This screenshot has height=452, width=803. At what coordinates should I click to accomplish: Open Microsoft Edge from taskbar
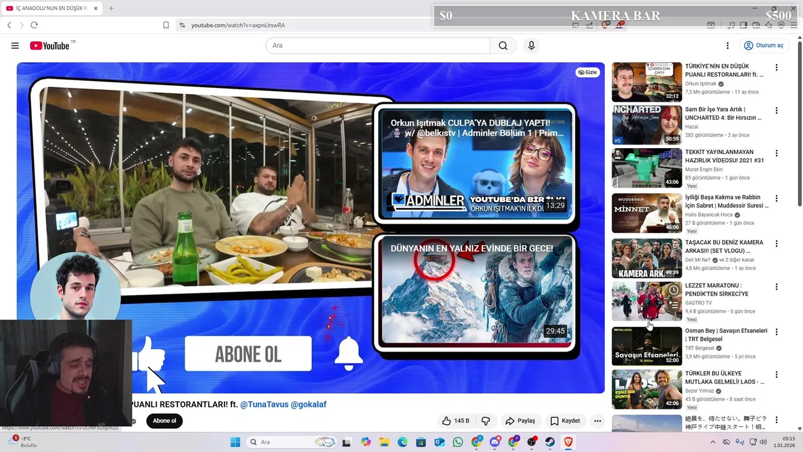coord(403,442)
